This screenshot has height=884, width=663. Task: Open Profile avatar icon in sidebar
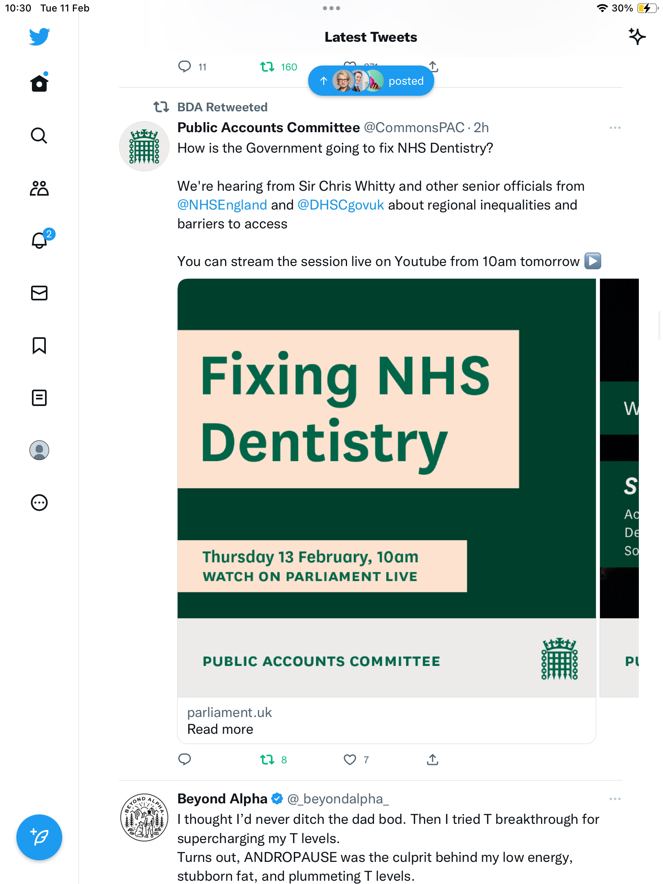click(39, 450)
